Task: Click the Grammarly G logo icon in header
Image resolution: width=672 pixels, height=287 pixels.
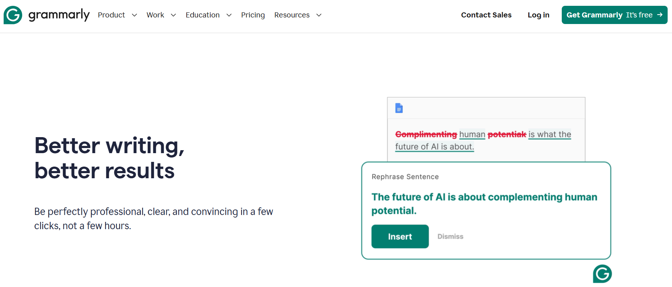Action: pos(13,15)
